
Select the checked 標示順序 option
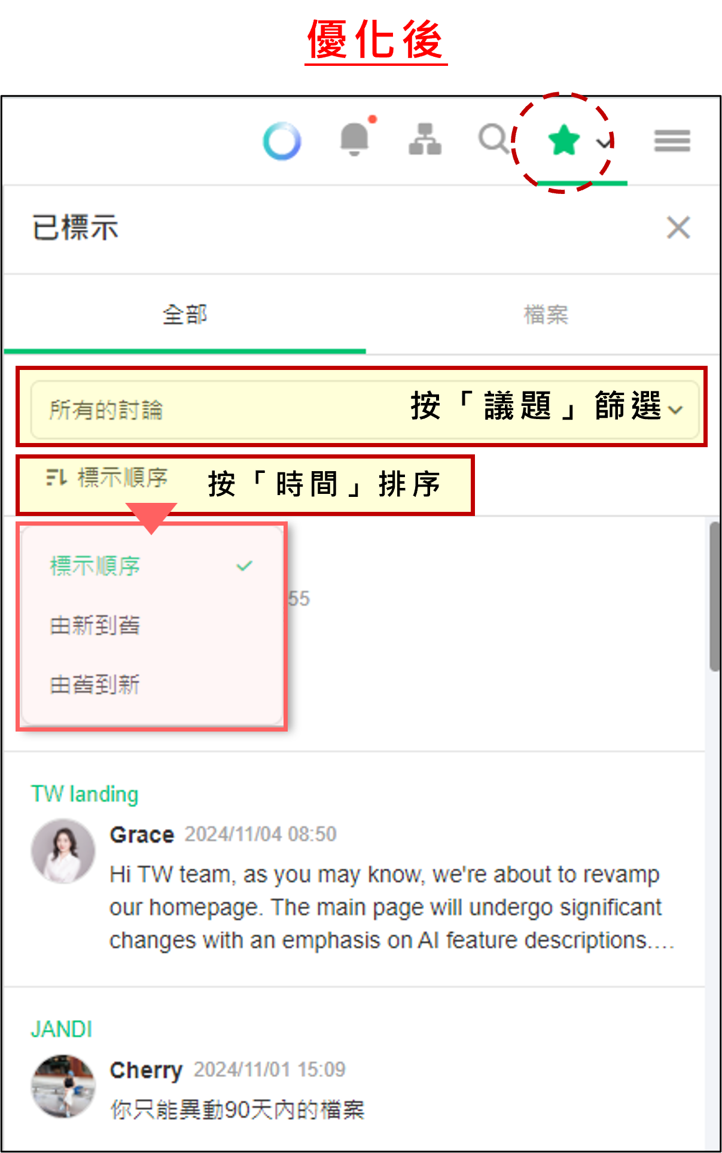coord(152,566)
